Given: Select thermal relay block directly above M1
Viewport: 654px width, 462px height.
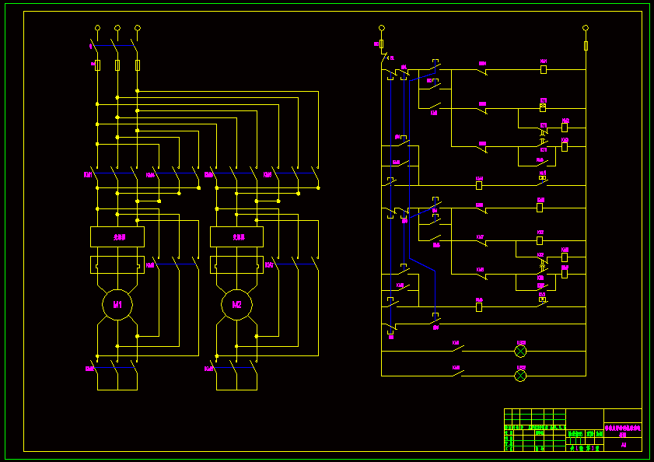Looking at the screenshot, I should coord(117,265).
